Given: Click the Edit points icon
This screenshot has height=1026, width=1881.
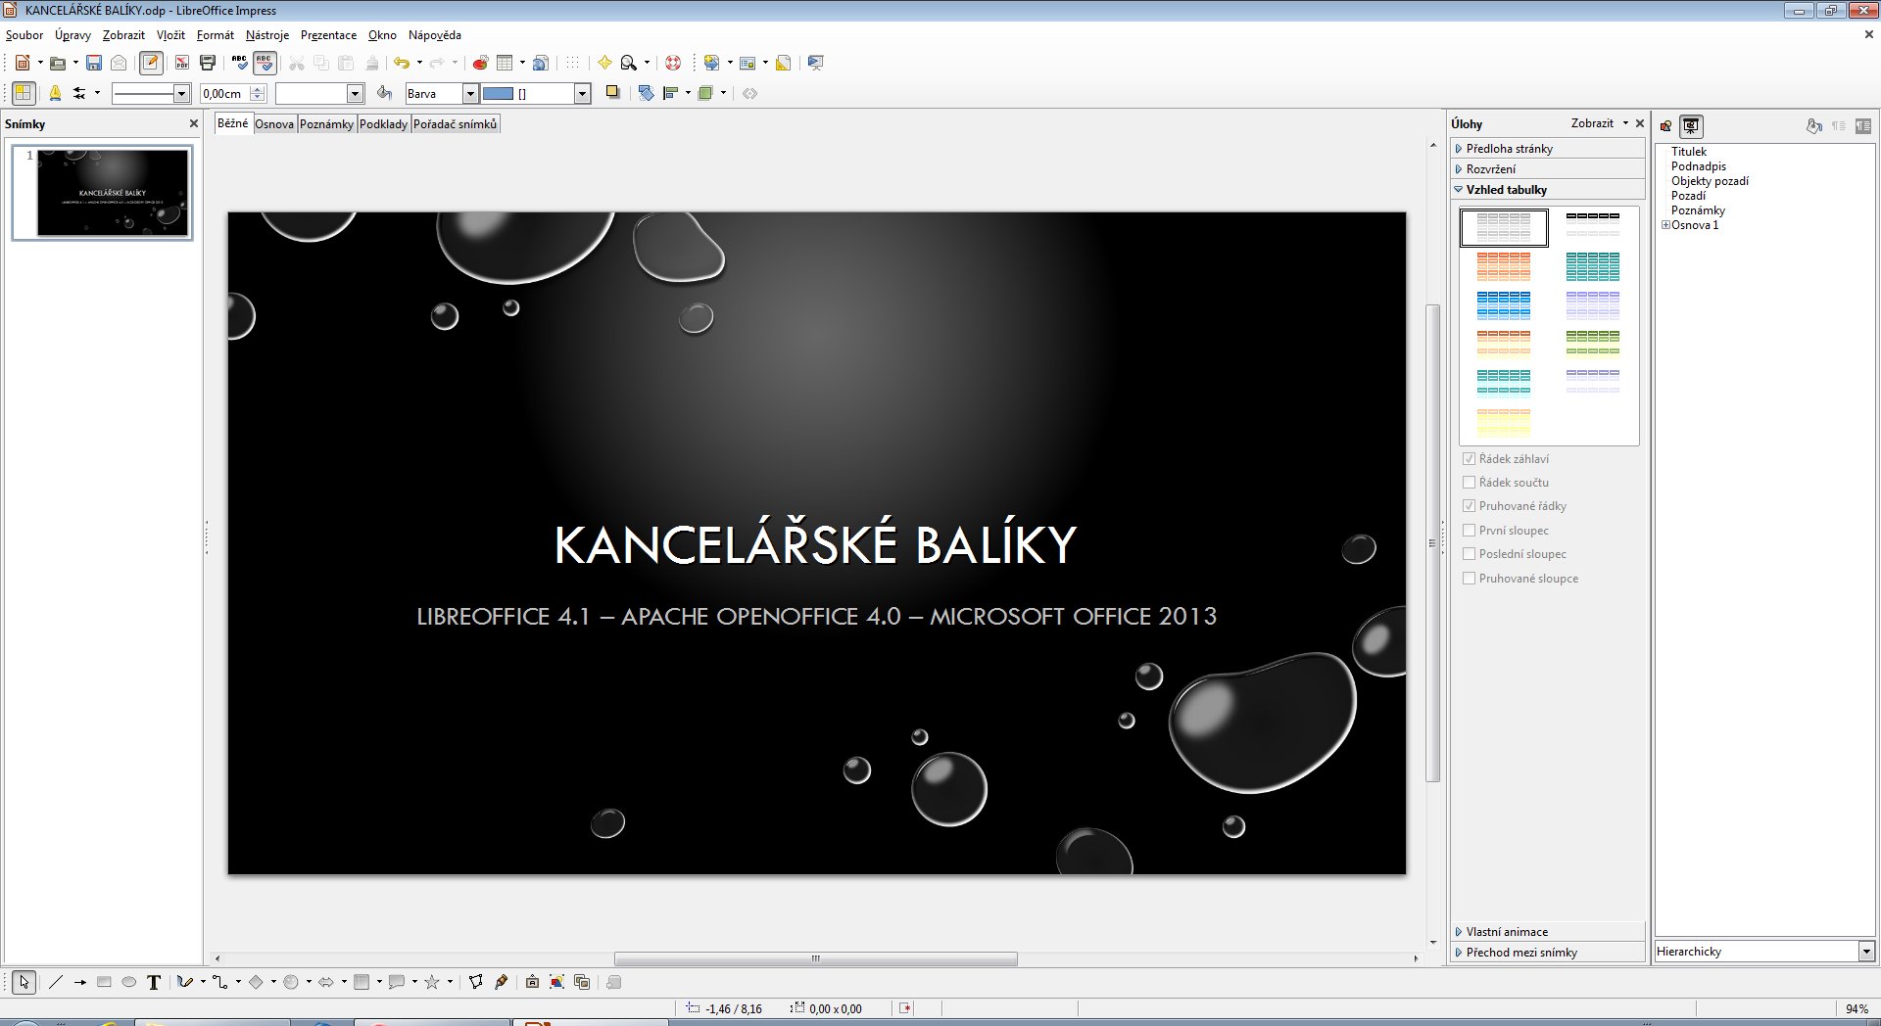Looking at the screenshot, I should point(476,982).
